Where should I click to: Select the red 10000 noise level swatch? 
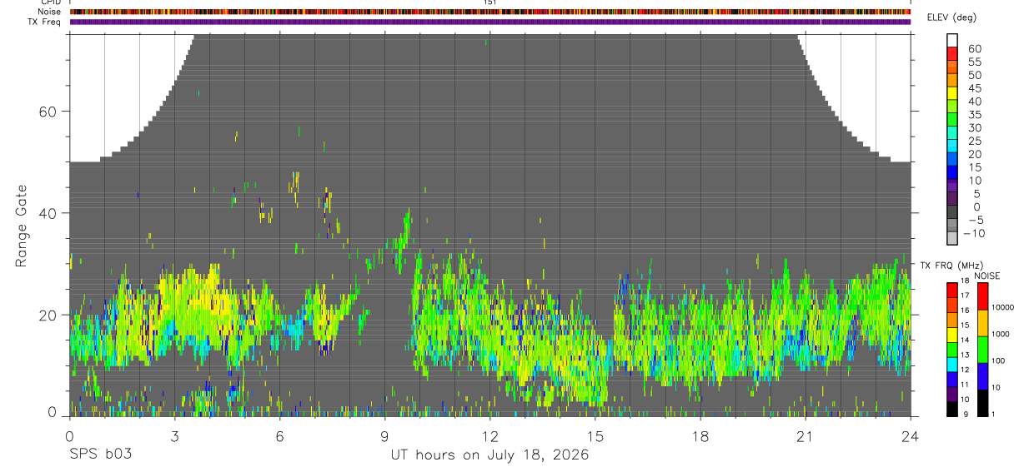click(981, 296)
